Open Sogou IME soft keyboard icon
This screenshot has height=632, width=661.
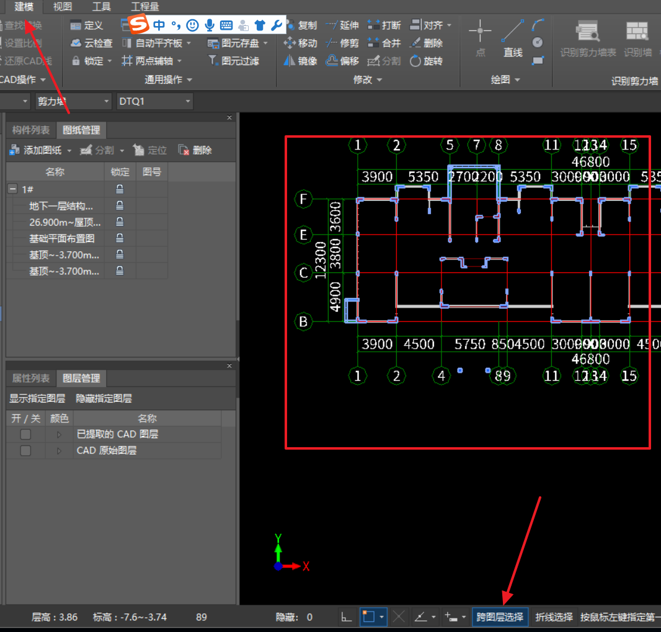[x=226, y=25]
